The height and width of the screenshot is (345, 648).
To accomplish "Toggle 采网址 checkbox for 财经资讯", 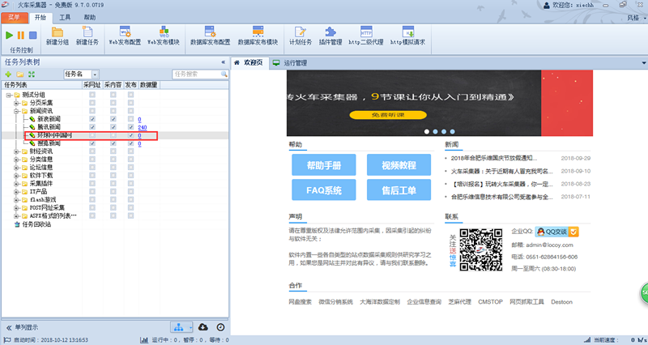I will coord(92,151).
